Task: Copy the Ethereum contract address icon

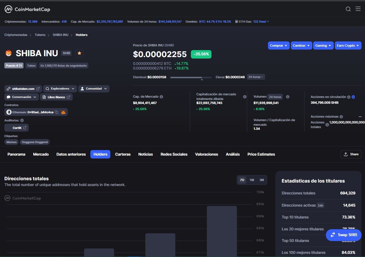Action: [x=57, y=112]
